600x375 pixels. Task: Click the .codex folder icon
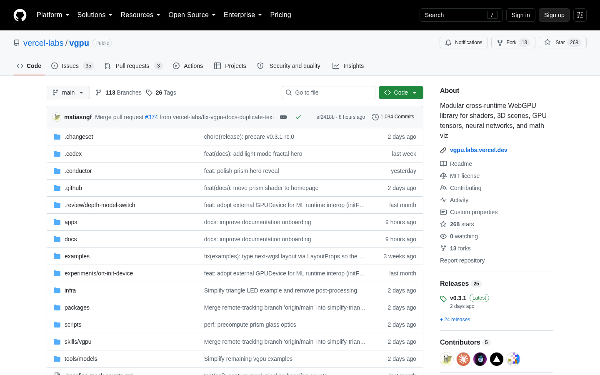point(57,154)
